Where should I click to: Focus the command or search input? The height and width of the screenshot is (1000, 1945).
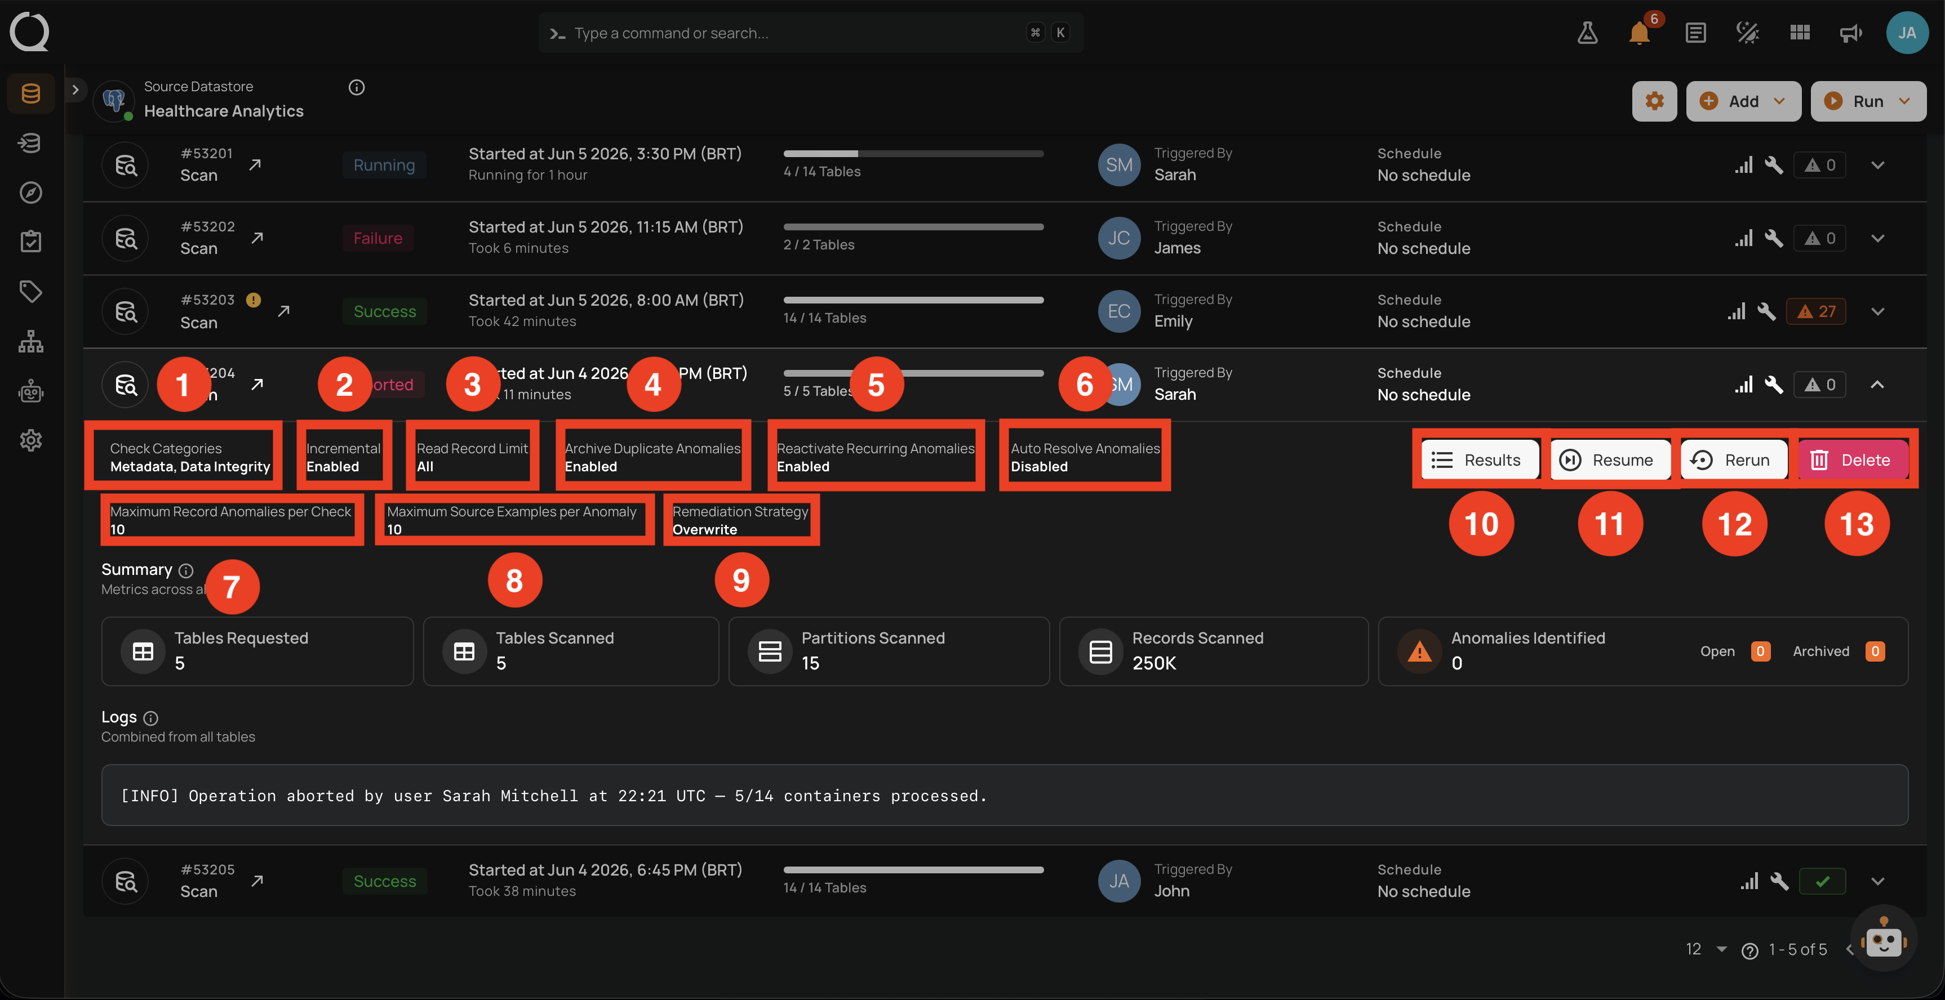pos(810,33)
